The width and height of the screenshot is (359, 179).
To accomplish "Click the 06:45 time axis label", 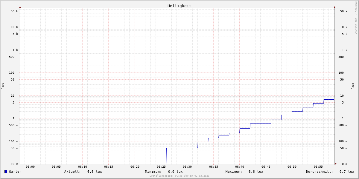I will coord(266,167).
